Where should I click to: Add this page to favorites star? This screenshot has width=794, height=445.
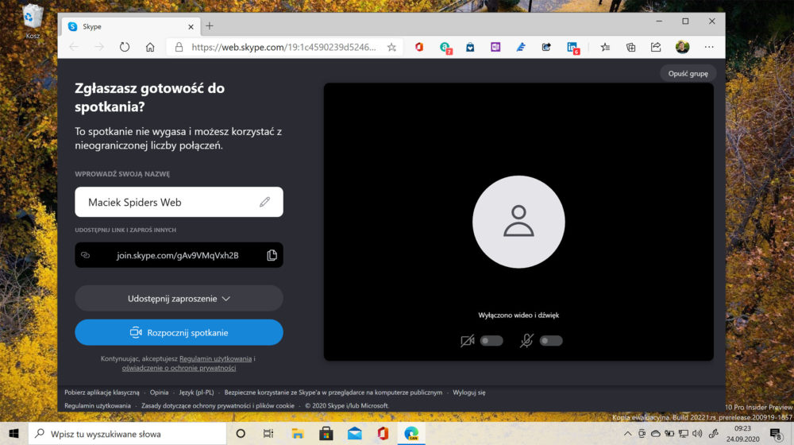391,47
